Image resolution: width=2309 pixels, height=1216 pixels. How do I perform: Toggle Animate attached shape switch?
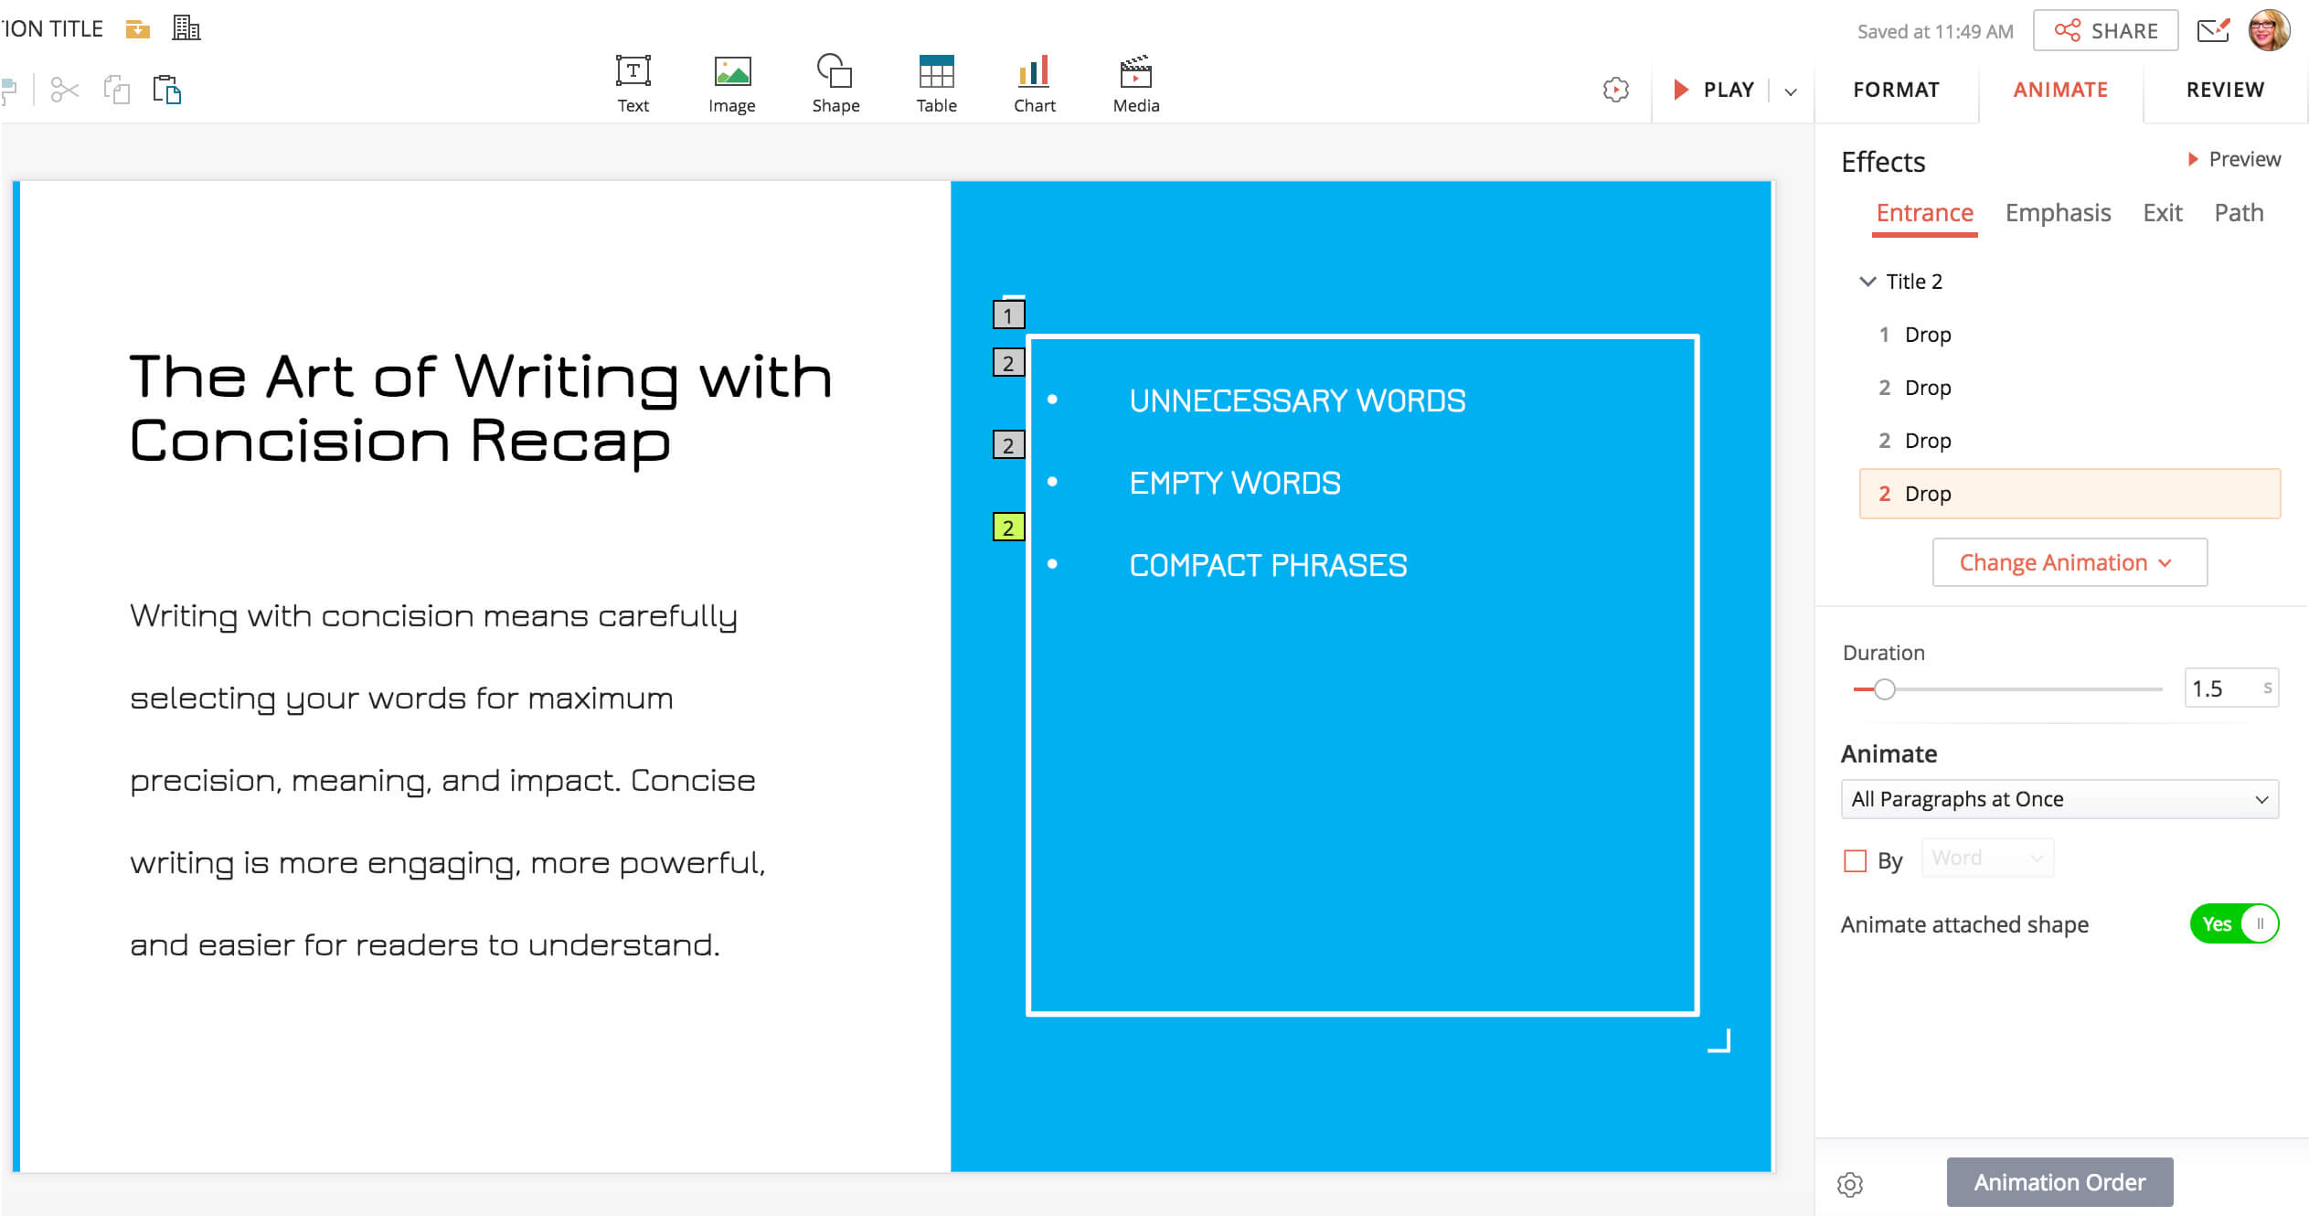point(2233,923)
